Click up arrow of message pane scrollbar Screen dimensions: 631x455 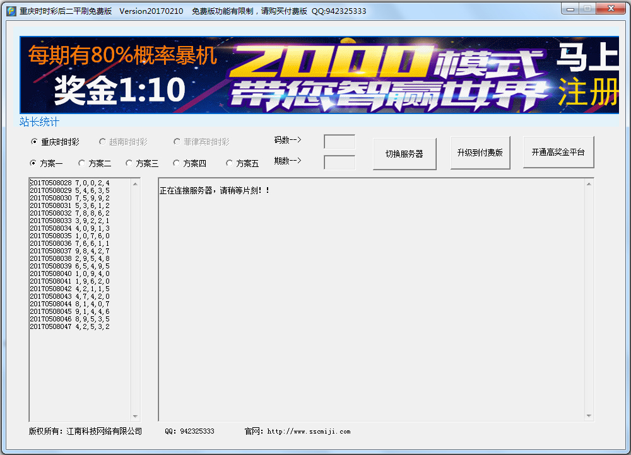coord(589,183)
